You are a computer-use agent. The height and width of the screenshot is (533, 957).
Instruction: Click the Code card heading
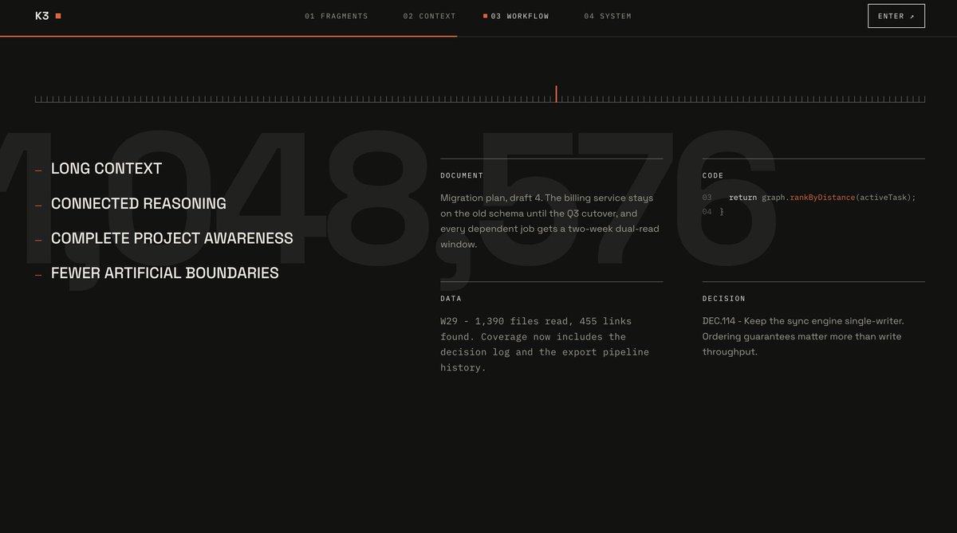click(x=713, y=175)
